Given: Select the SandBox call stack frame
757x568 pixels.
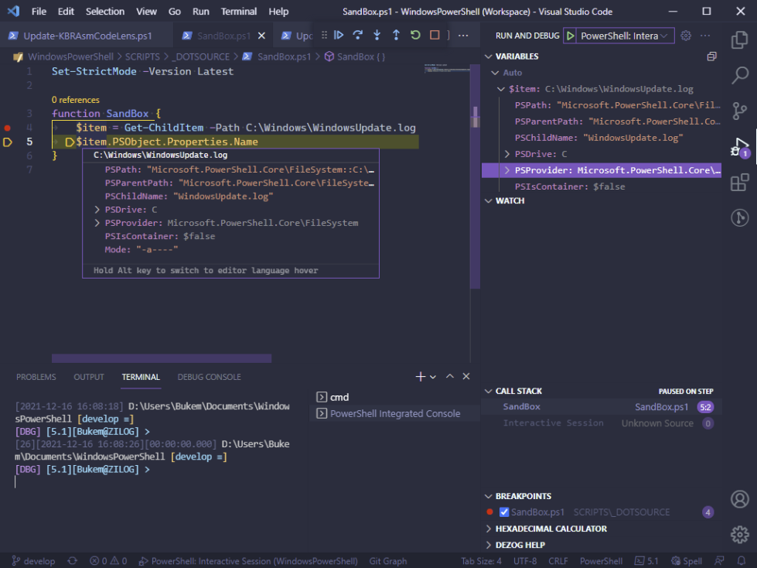Looking at the screenshot, I should point(602,407).
